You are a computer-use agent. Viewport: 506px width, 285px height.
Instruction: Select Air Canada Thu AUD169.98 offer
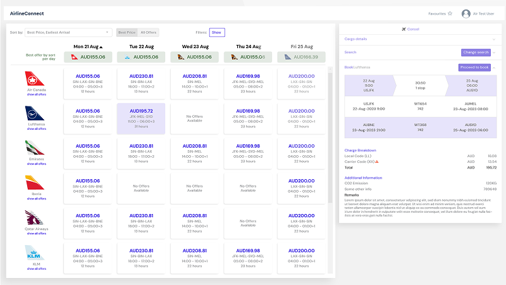coord(248,84)
